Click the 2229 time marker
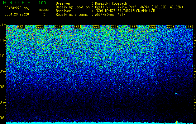196x124 pixels. (x=171, y=27)
